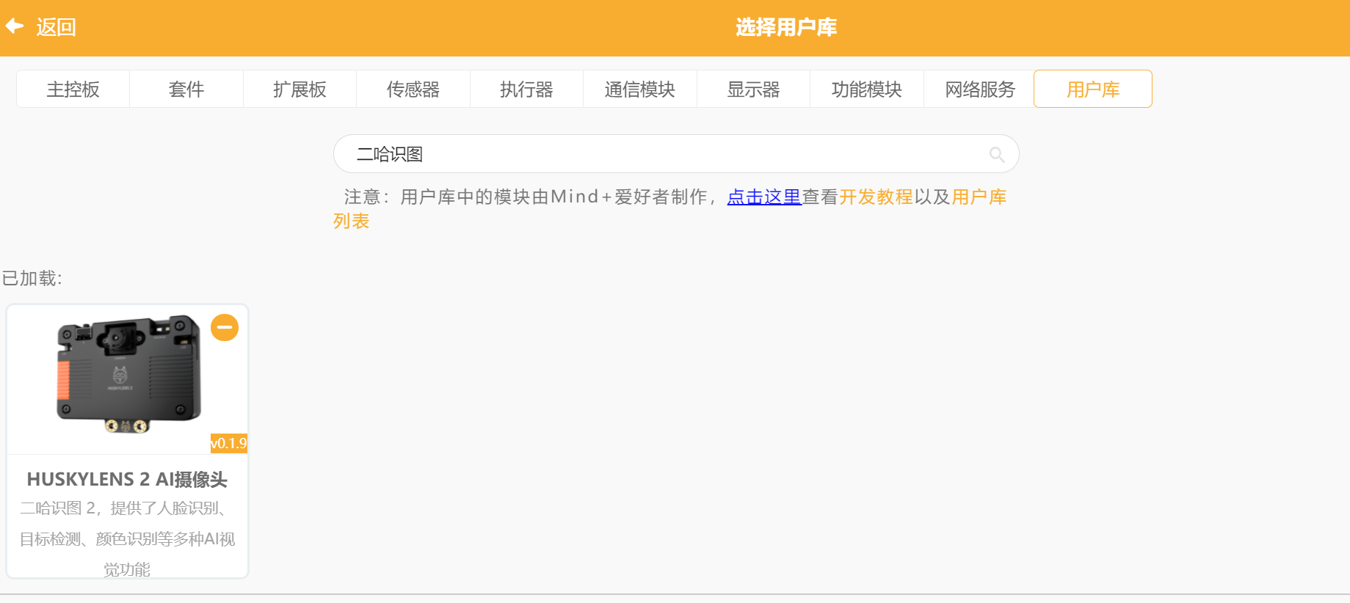
Task: Open the 功能模块 tab
Action: 867,89
